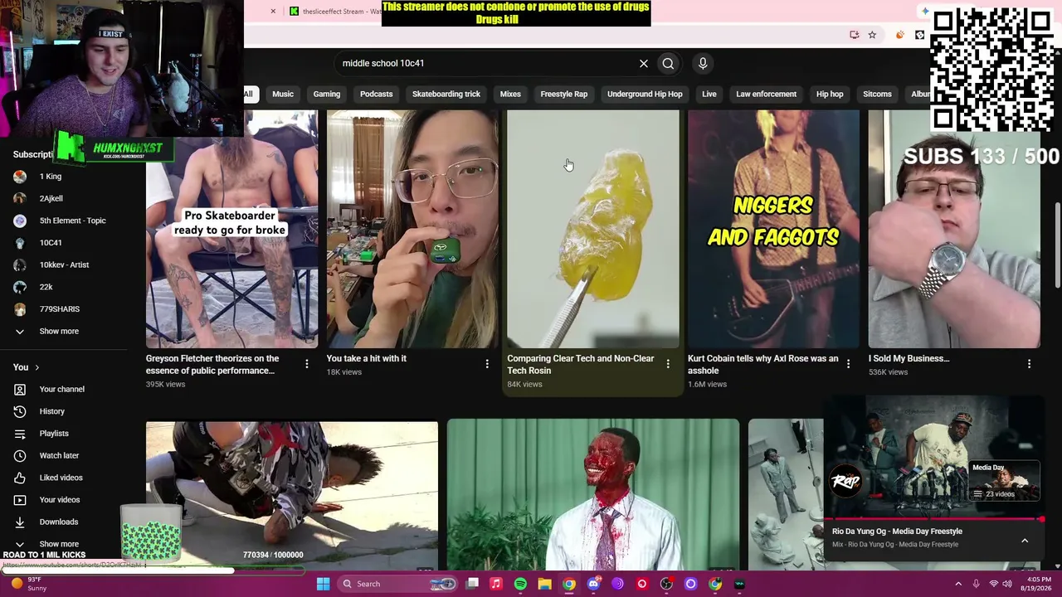Open the 1 King channel avatar
The image size is (1062, 597).
coord(20,177)
